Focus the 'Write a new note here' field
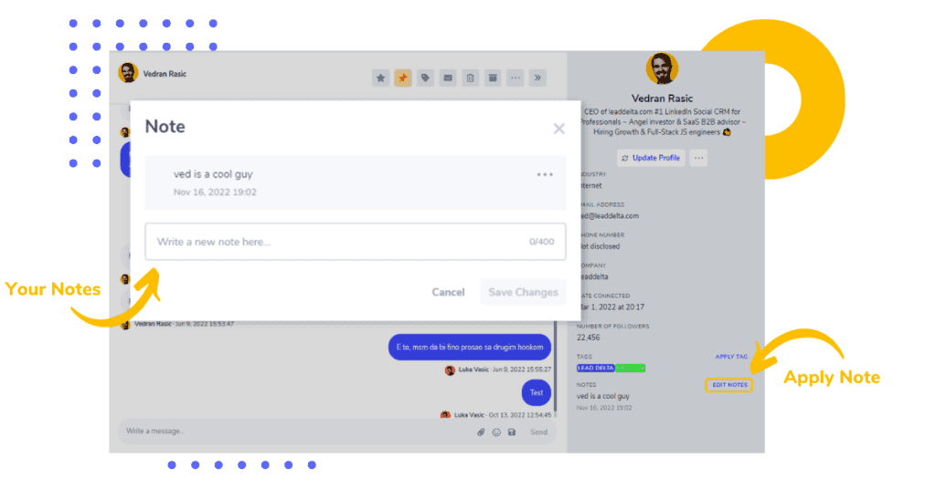The image size is (936, 489). tap(356, 242)
